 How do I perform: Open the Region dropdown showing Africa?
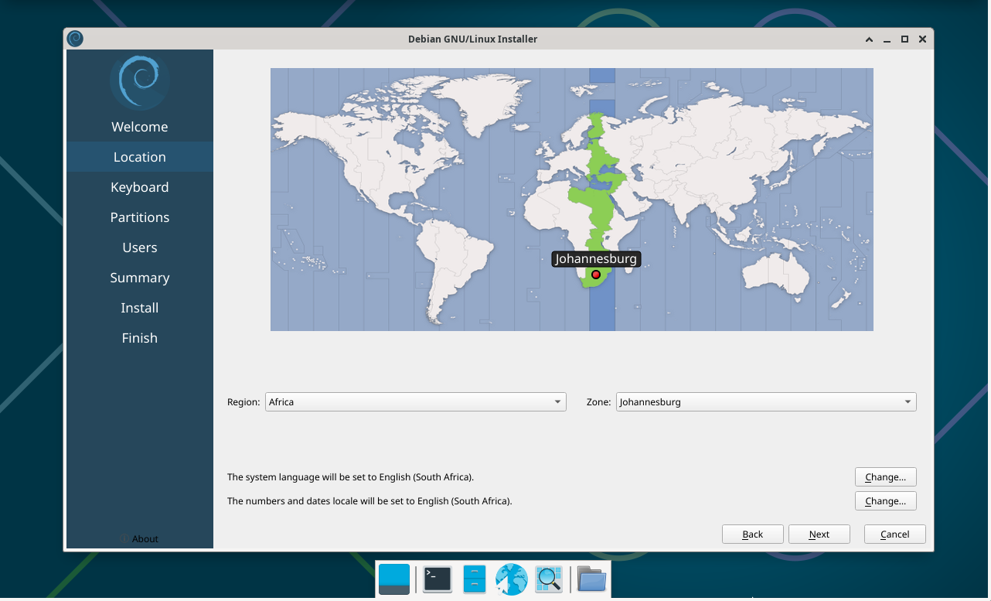click(x=415, y=401)
